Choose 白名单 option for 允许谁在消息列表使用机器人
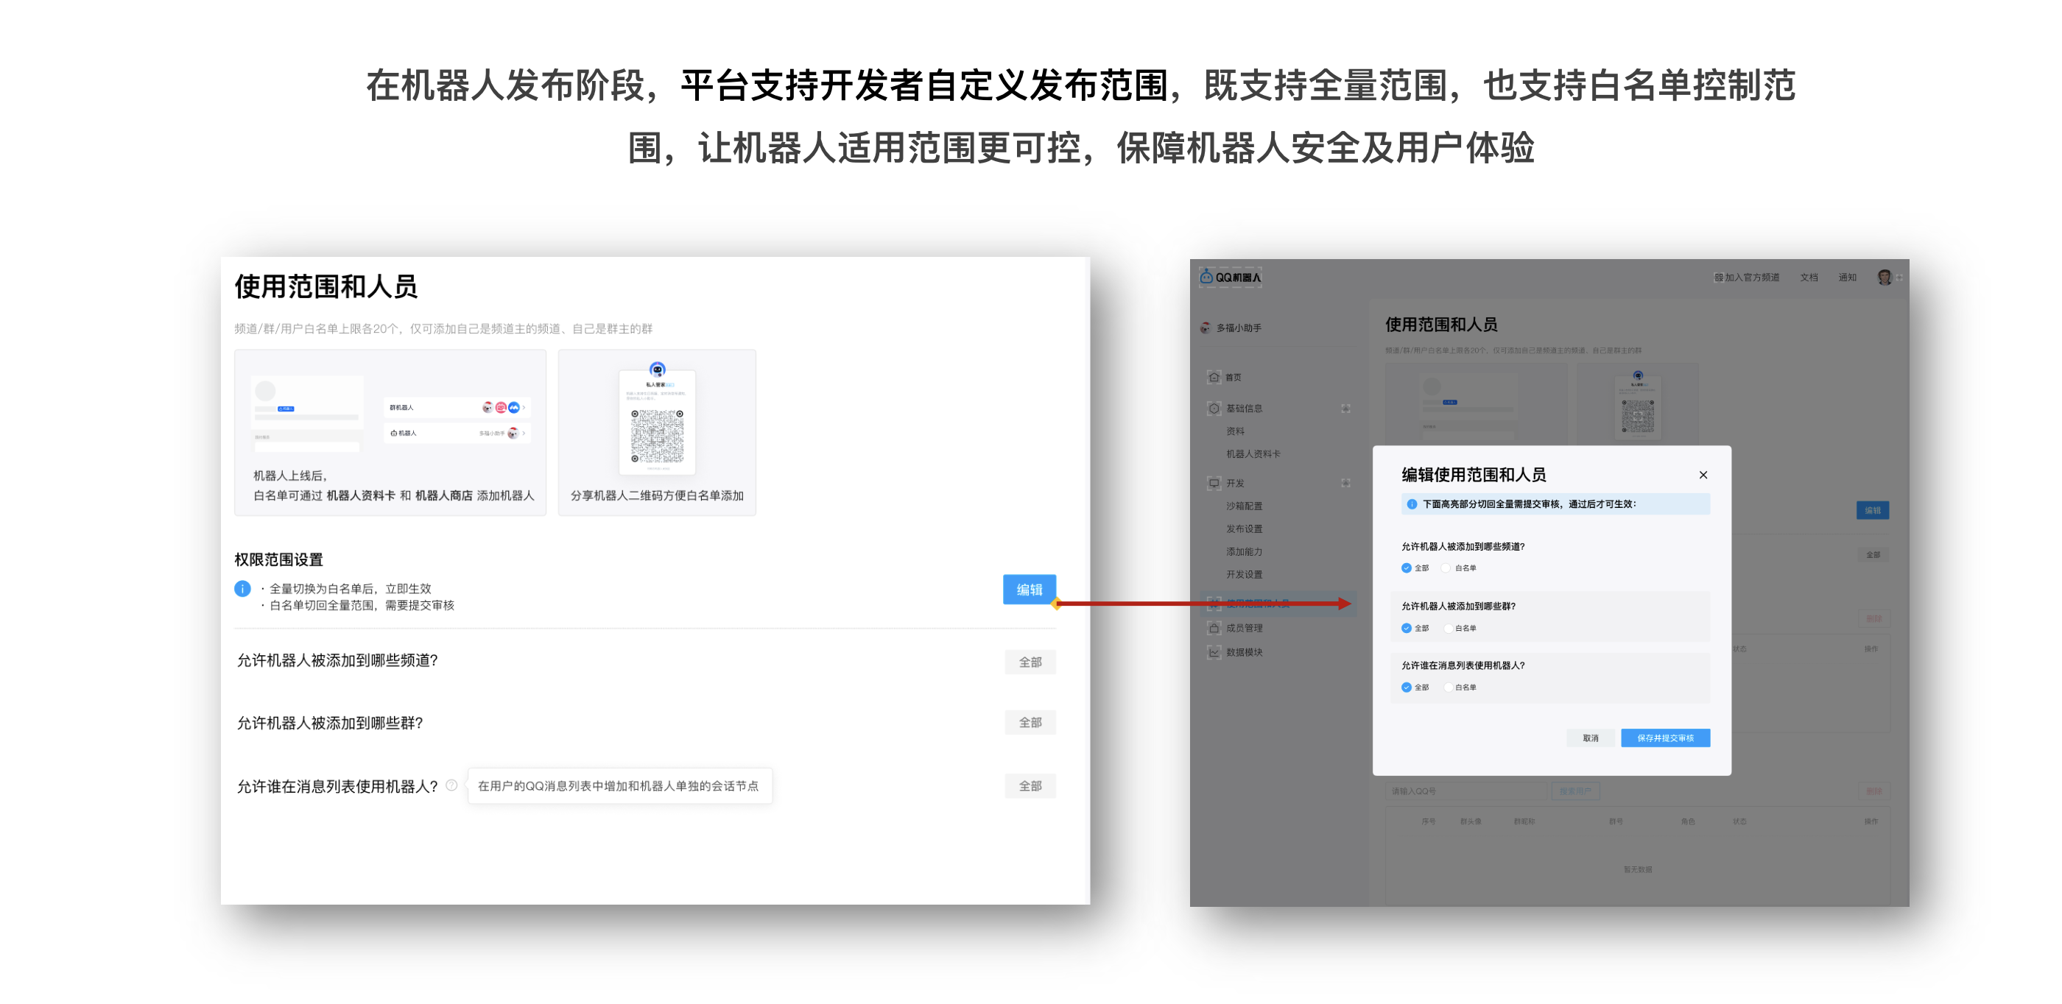Screen dimensions: 2062x1004 [x=1449, y=687]
